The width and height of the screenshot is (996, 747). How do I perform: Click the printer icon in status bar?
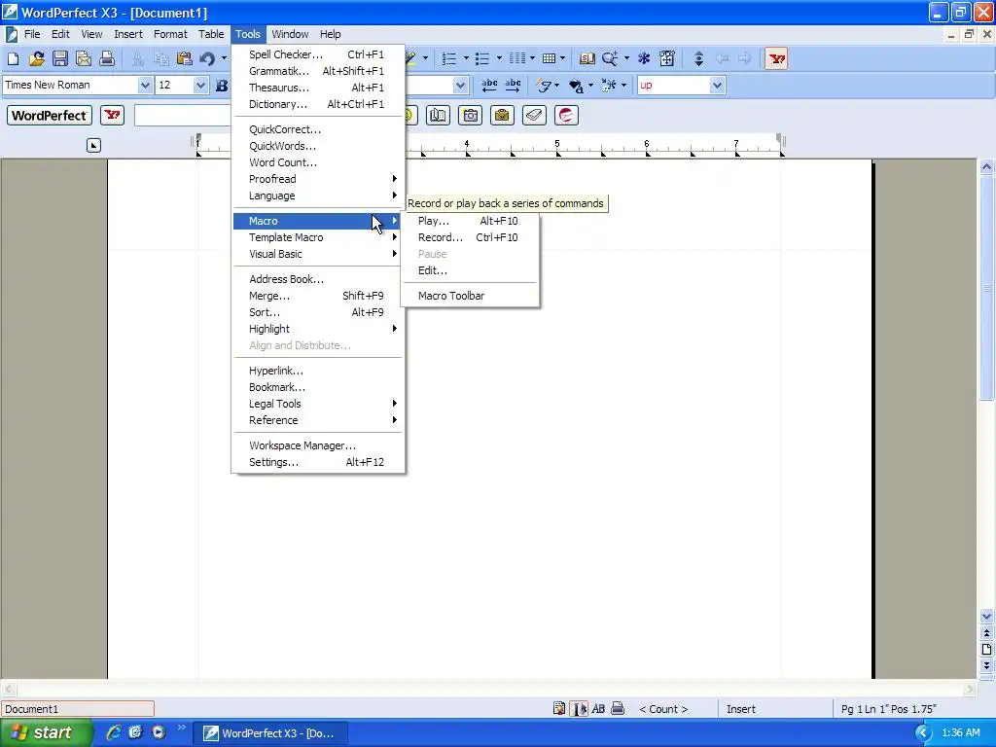[618, 709]
